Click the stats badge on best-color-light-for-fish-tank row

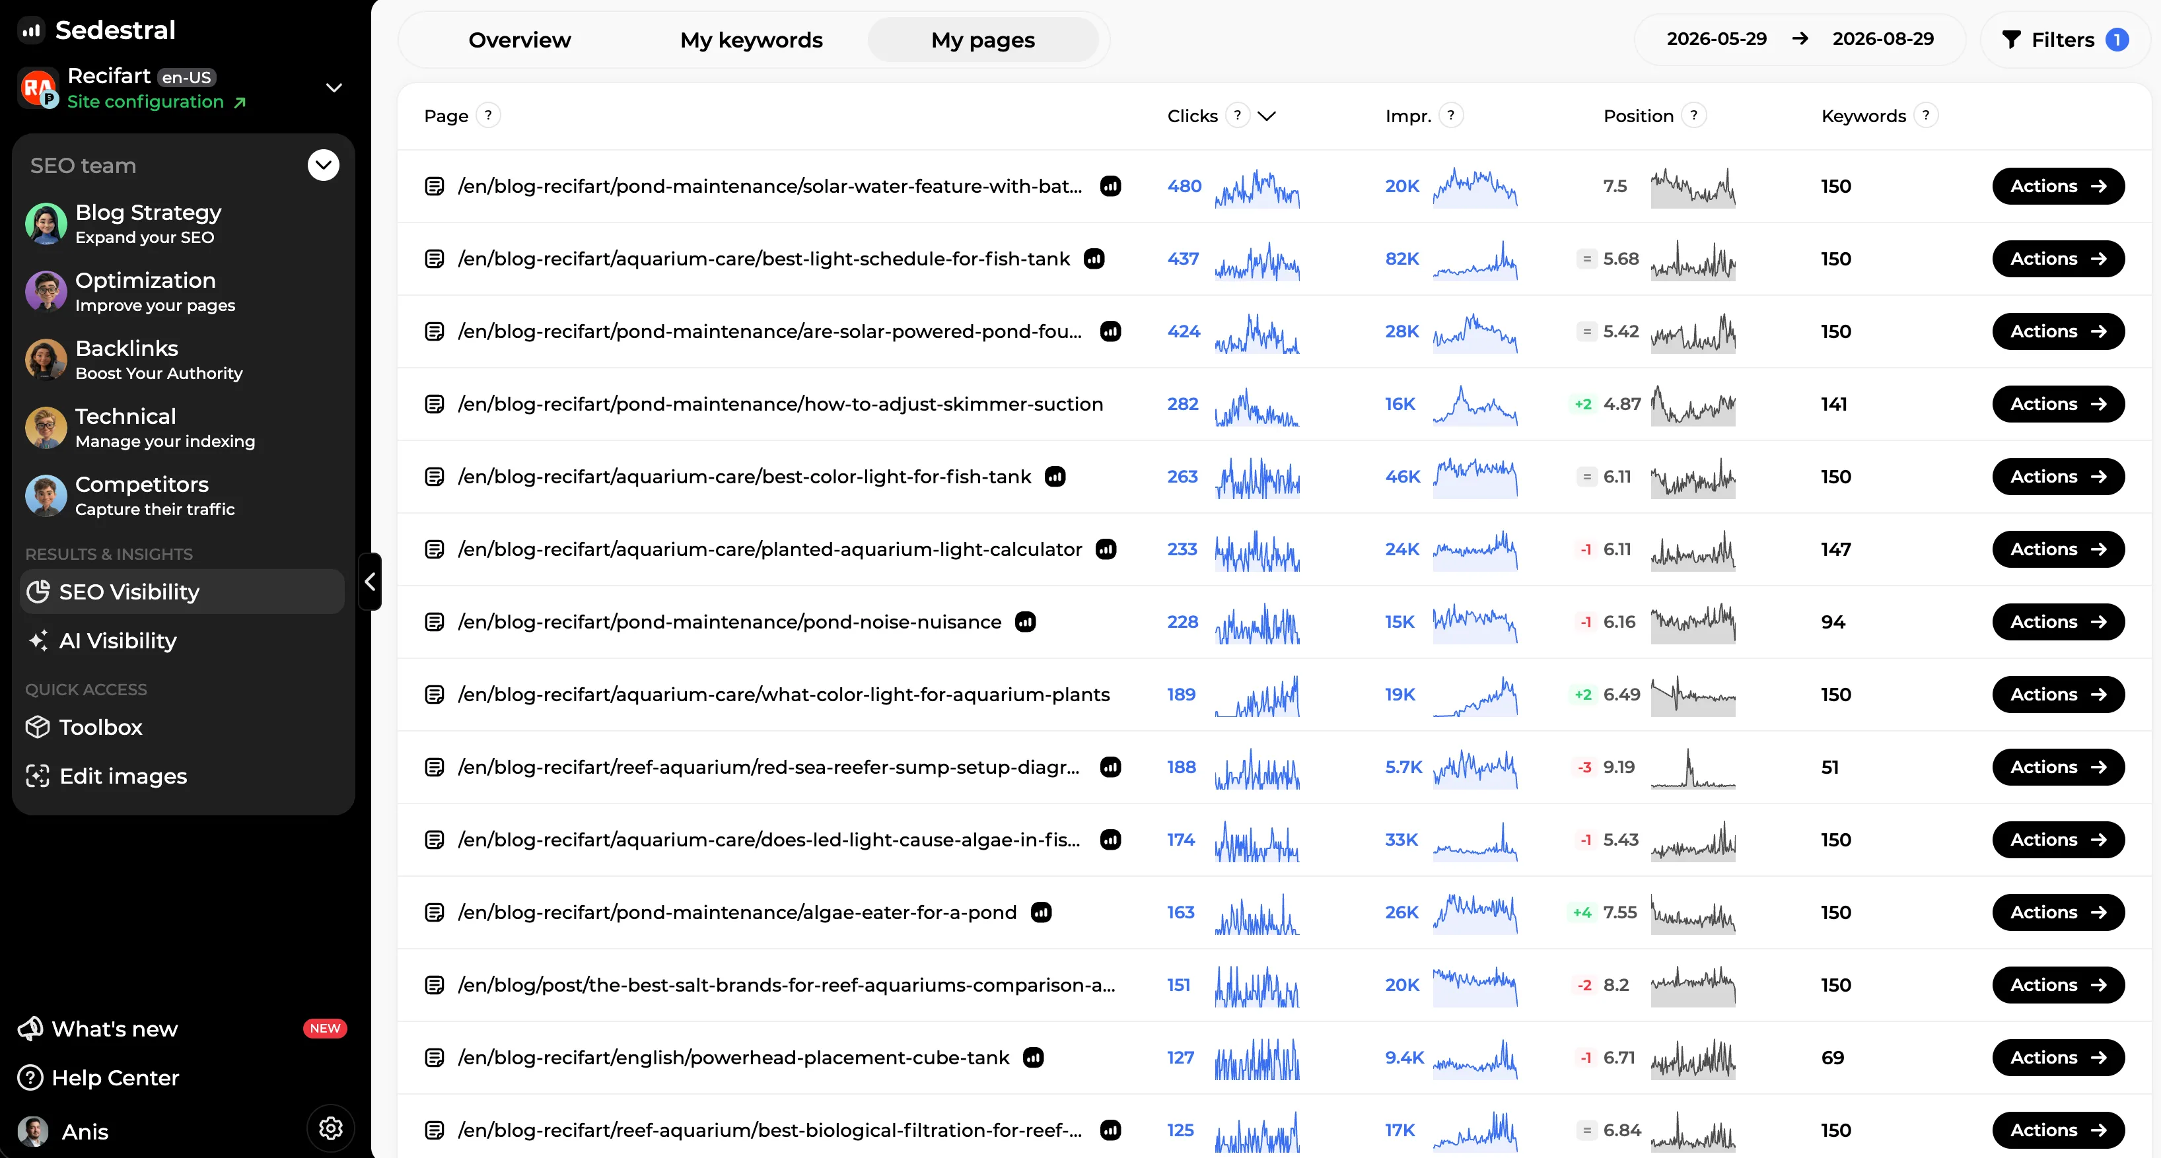[1055, 477]
